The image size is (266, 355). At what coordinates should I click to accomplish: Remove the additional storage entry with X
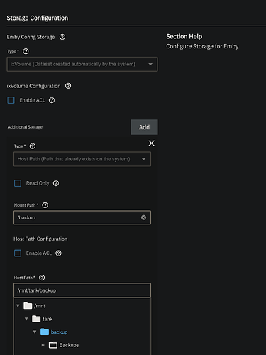152,143
